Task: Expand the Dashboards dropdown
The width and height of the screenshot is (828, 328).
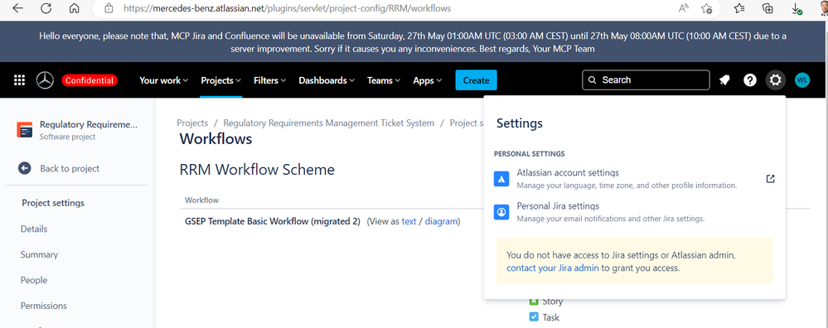Action: [327, 80]
